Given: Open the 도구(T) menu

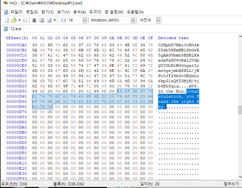Looking at the screenshot, I should pyautogui.click(x=95, y=12).
